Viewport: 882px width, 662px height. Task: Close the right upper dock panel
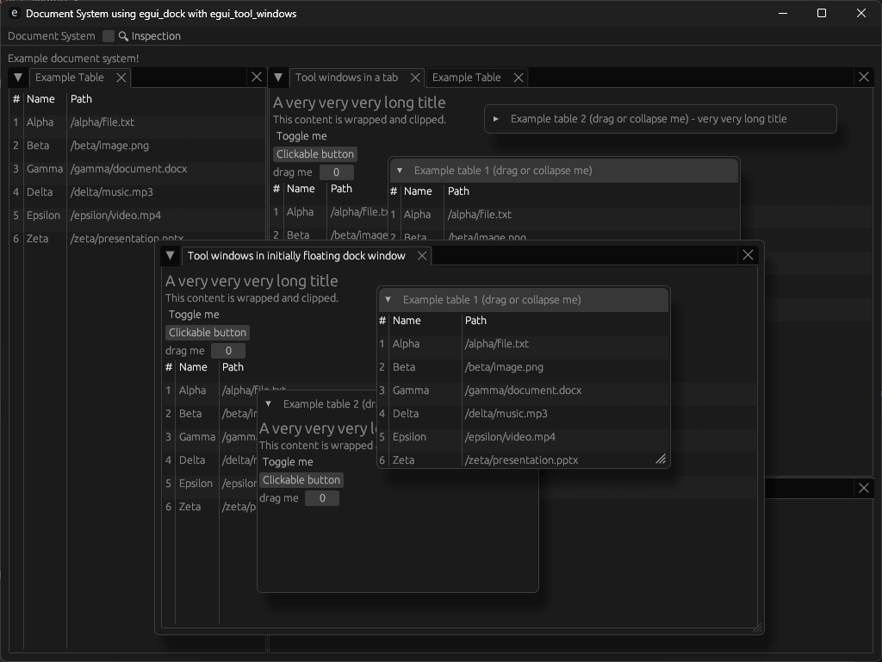click(x=864, y=77)
